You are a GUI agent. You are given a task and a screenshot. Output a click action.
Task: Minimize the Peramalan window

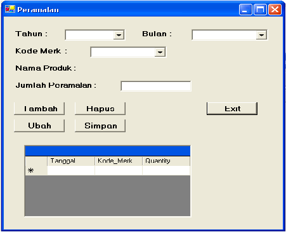(x=245, y=10)
